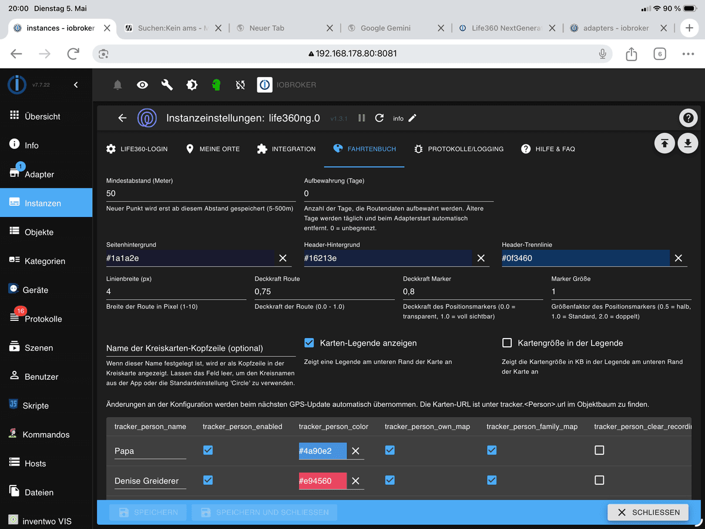Screen dimensions: 705x529
Task: Click the Linienbreite (px) field
Action: click(x=176, y=292)
